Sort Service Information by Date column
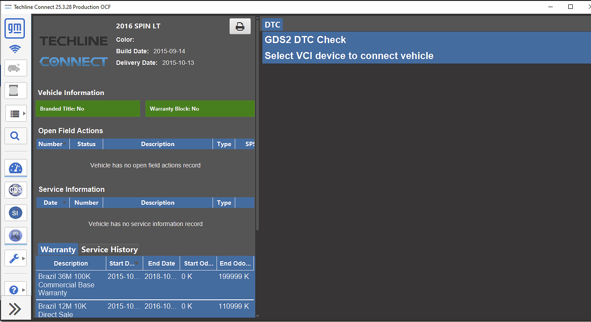This screenshot has width=591, height=322. pyautogui.click(x=53, y=203)
